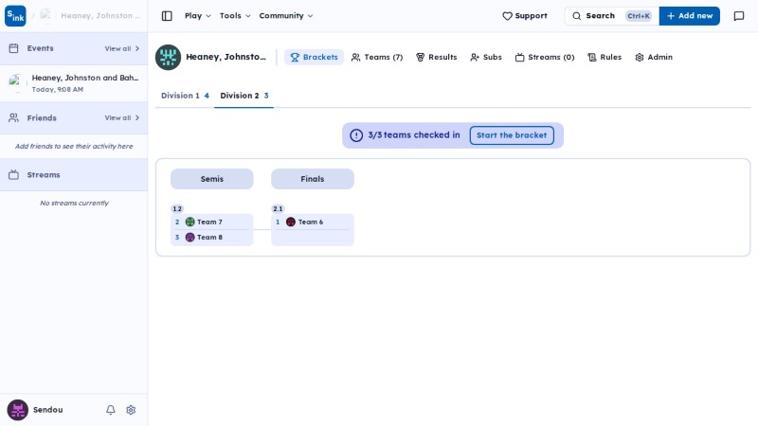Expand the Tools menu

pyautogui.click(x=235, y=16)
